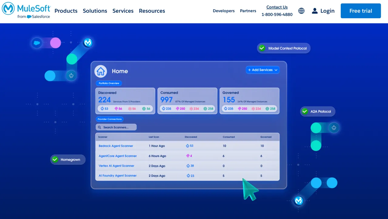This screenshot has width=388, height=219.
Task: Click the Home house icon in dashboard
Action: pyautogui.click(x=101, y=71)
